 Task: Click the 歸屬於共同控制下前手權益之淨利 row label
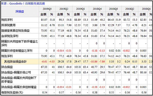click(20, 43)
